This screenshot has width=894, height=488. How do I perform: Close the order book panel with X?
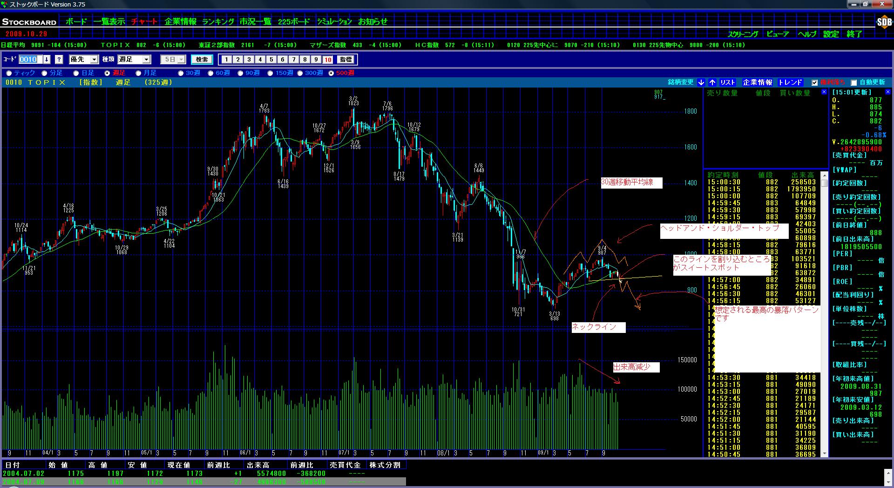coord(825,93)
